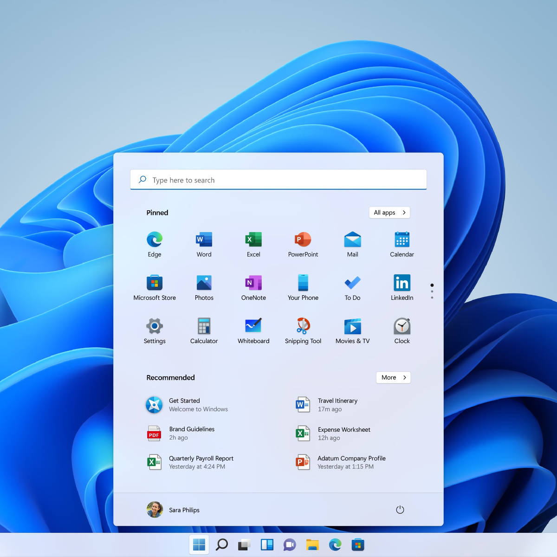Expand the All apps list
Viewport: 557px width, 557px height.
389,212
